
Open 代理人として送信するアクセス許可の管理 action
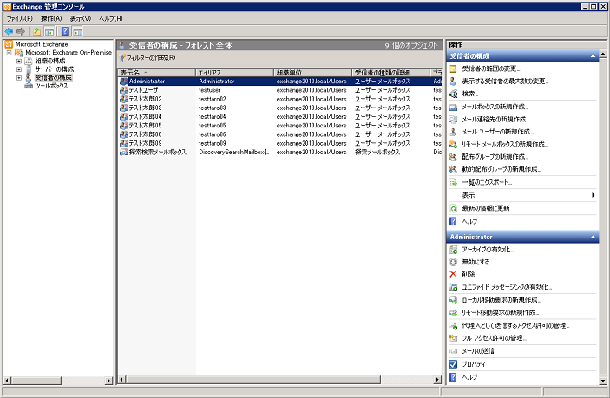tap(515, 326)
